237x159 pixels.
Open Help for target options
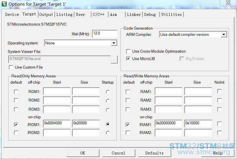point(218,153)
